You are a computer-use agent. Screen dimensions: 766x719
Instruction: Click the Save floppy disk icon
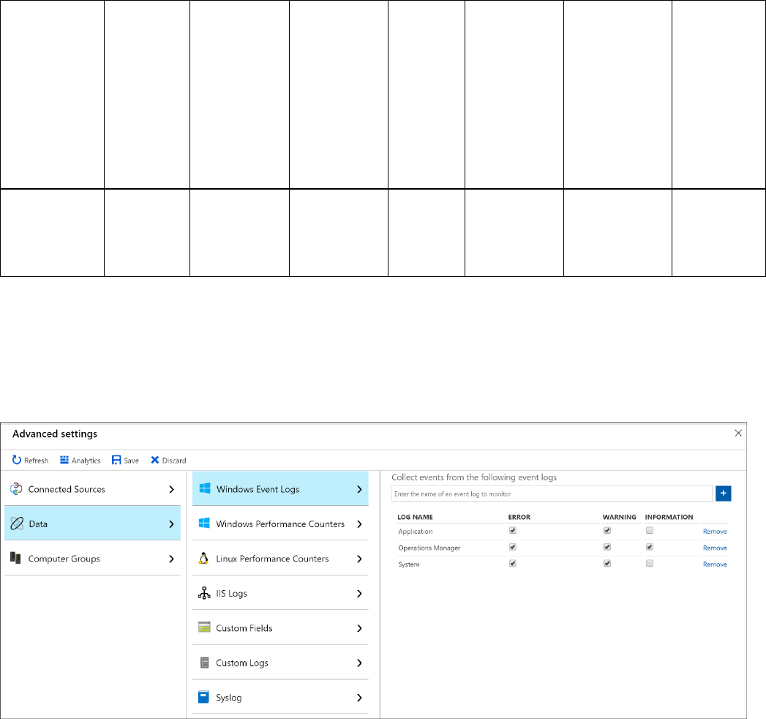click(116, 460)
